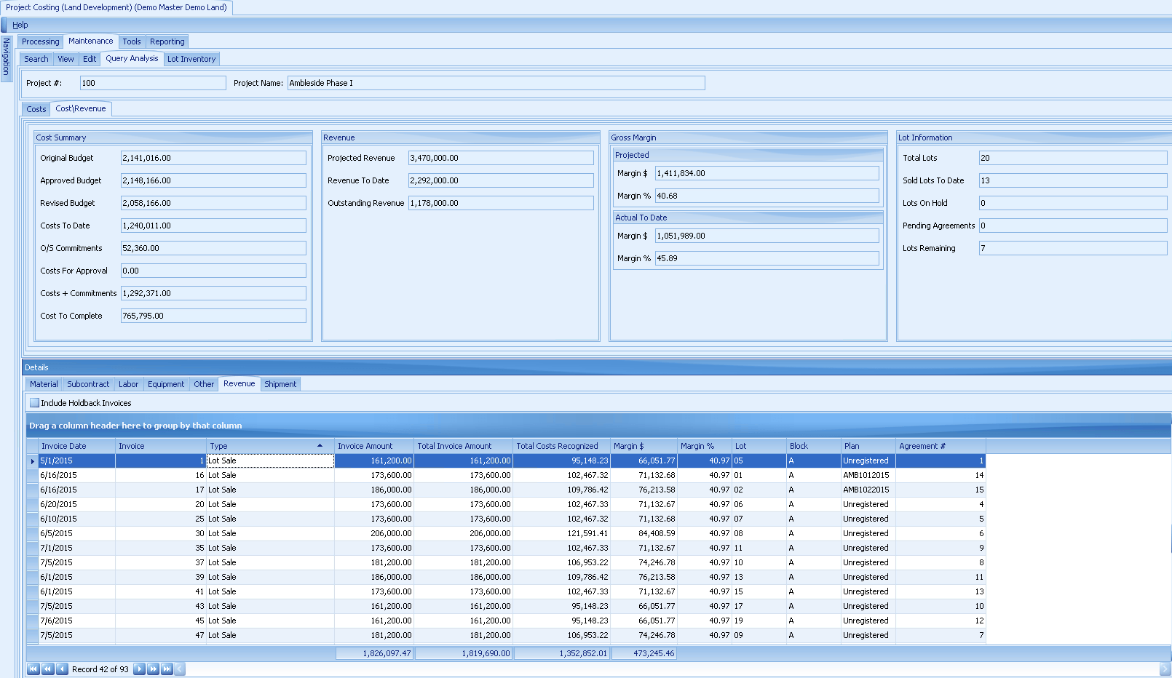Click inside the Project # field
Screen dimensions: 1172x678
point(153,82)
